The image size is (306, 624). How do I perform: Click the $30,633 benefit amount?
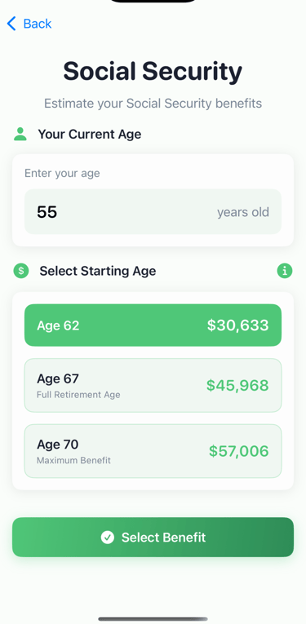click(x=238, y=325)
